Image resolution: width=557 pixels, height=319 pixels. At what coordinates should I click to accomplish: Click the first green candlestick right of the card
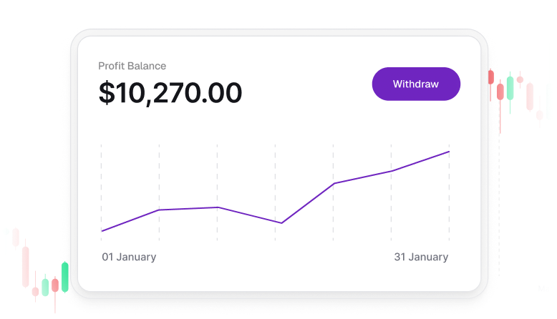[510, 89]
